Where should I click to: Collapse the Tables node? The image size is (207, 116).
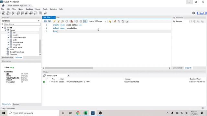[x=5, y=30]
